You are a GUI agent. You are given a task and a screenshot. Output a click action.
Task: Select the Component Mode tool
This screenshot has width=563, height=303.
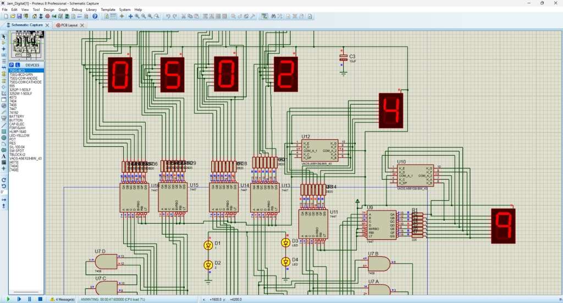click(x=4, y=43)
